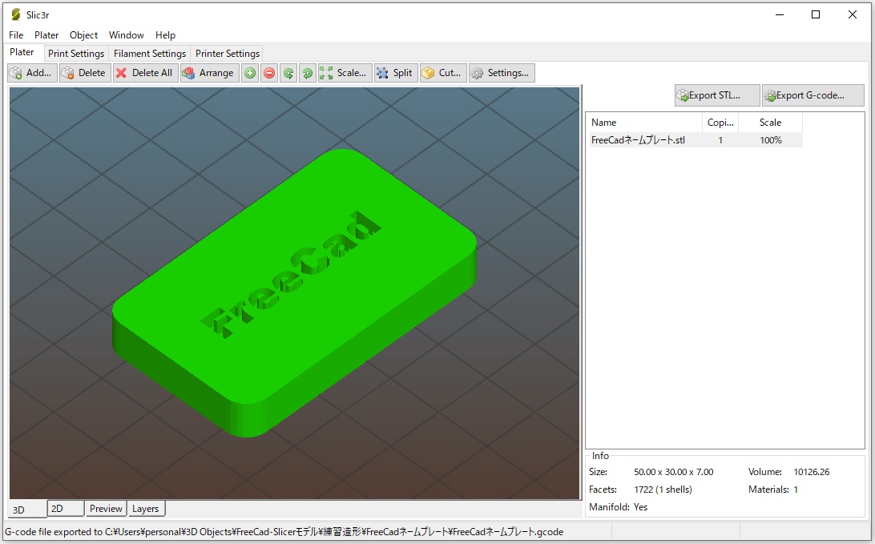
Task: Open the Filament Settings tab
Action: (x=150, y=54)
